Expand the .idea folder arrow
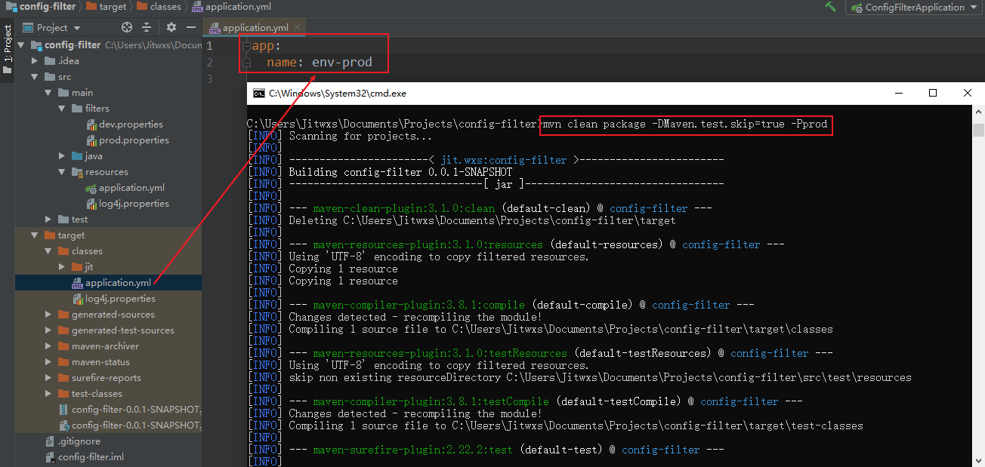 [35, 61]
